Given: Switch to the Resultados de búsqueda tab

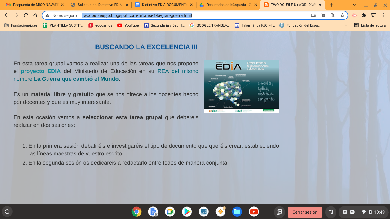Looking at the screenshot, I should coord(226,5).
